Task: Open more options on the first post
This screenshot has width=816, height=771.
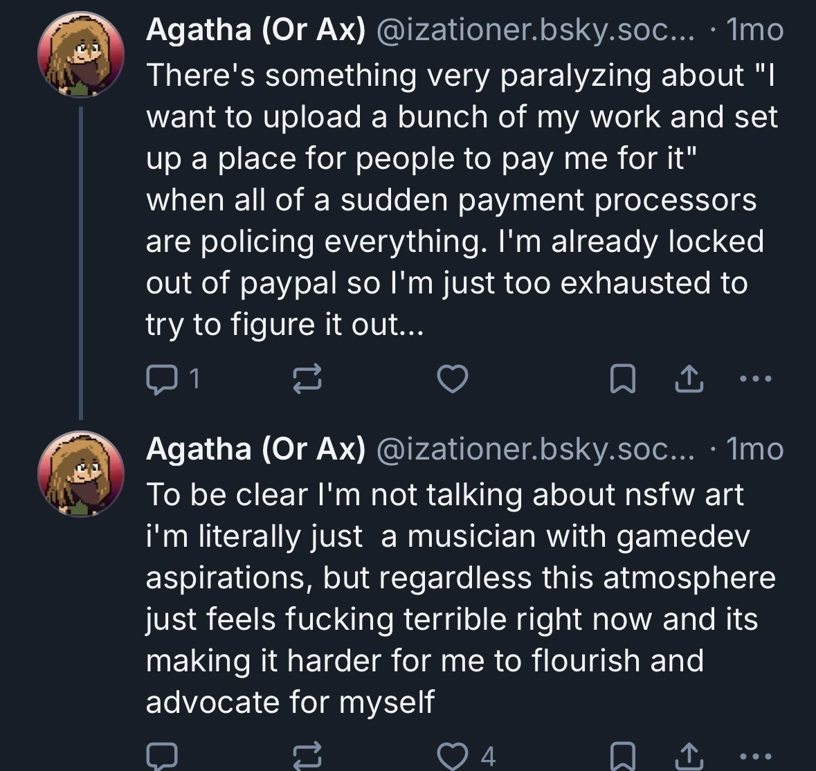Action: point(756,379)
